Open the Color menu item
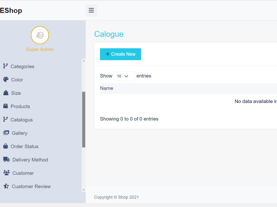 pos(17,80)
